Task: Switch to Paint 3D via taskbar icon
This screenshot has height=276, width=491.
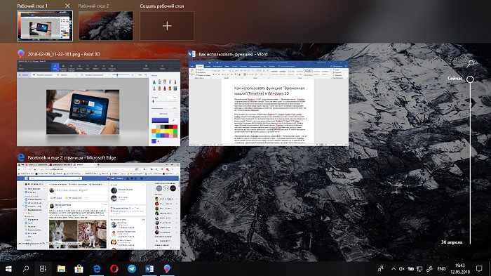Action: pyautogui.click(x=167, y=269)
